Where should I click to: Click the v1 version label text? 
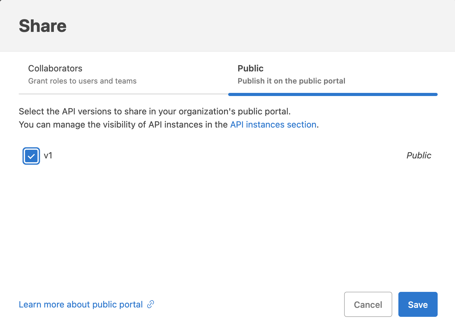48,156
